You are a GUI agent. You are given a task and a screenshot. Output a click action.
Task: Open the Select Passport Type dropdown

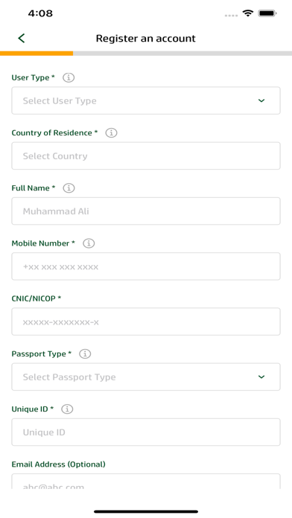146,377
